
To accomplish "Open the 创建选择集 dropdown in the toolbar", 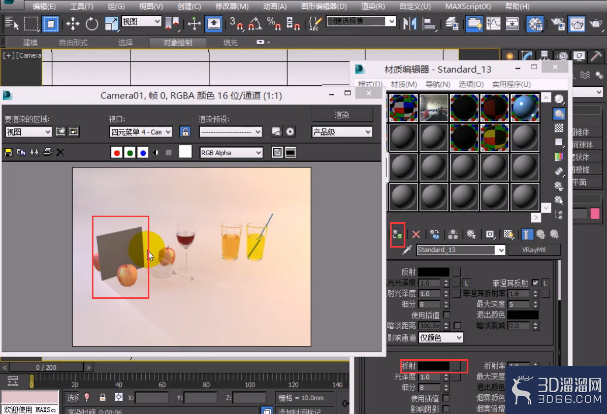I will [x=361, y=21].
